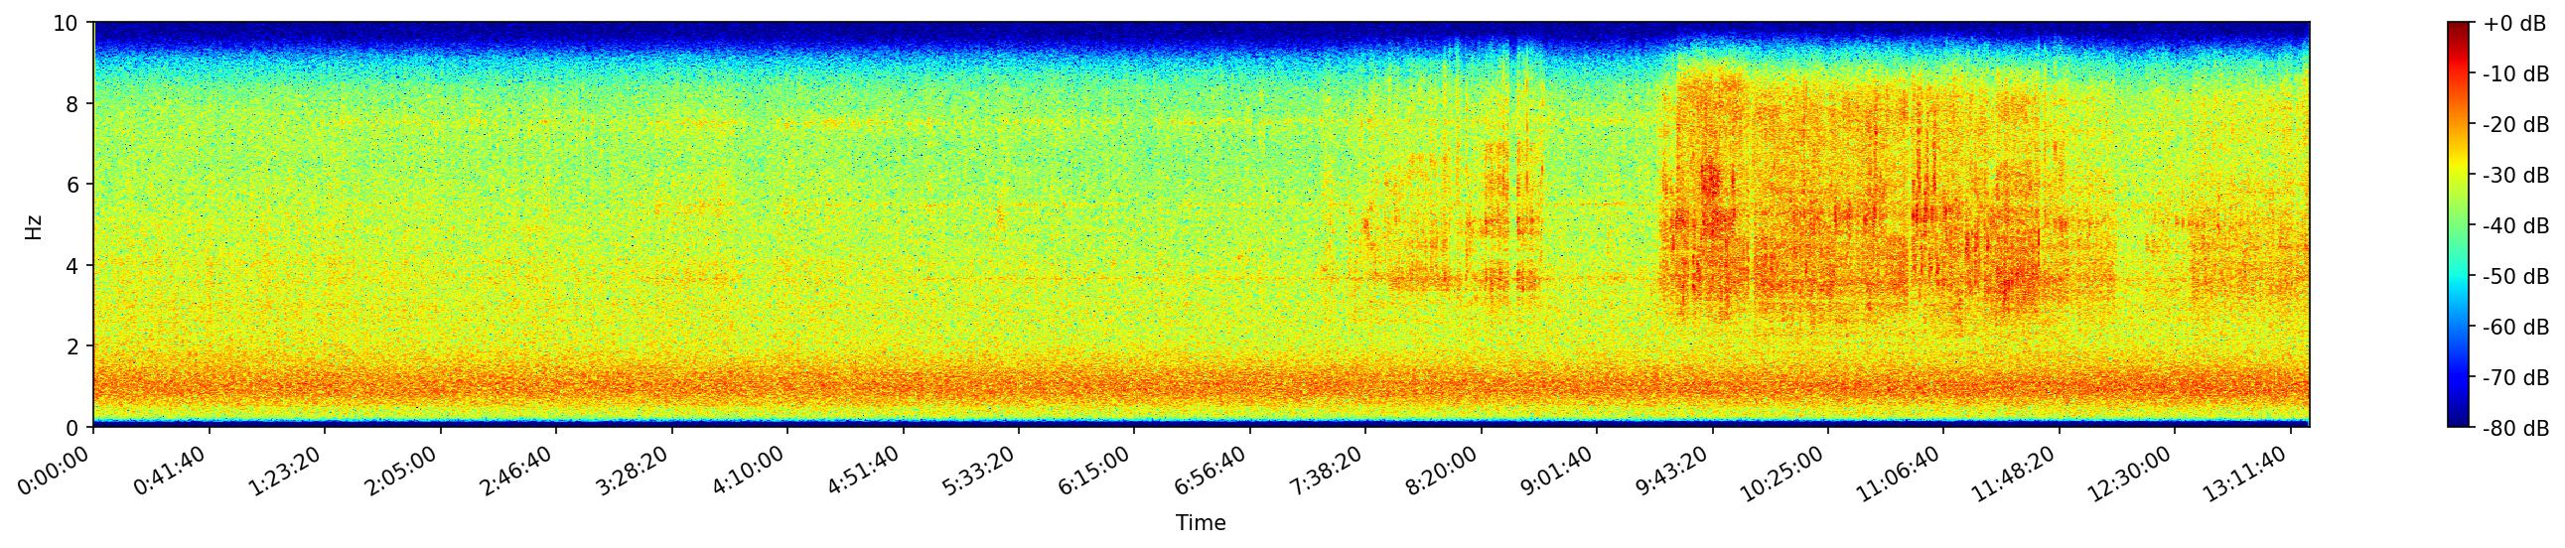
Task: Click the dark red top of colorbar
Action: click(2459, 27)
